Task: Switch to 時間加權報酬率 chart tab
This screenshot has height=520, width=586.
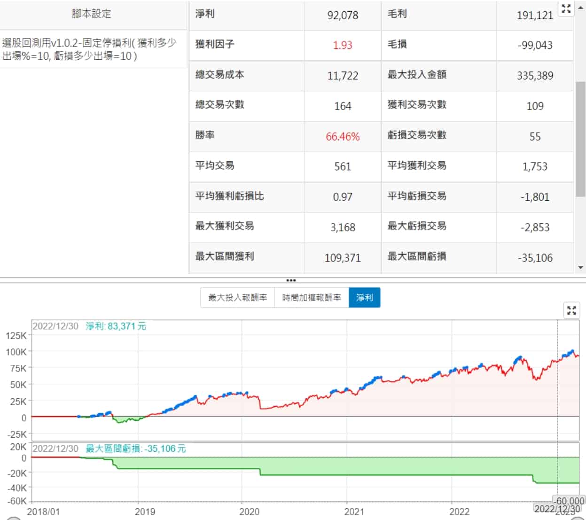Action: click(311, 298)
